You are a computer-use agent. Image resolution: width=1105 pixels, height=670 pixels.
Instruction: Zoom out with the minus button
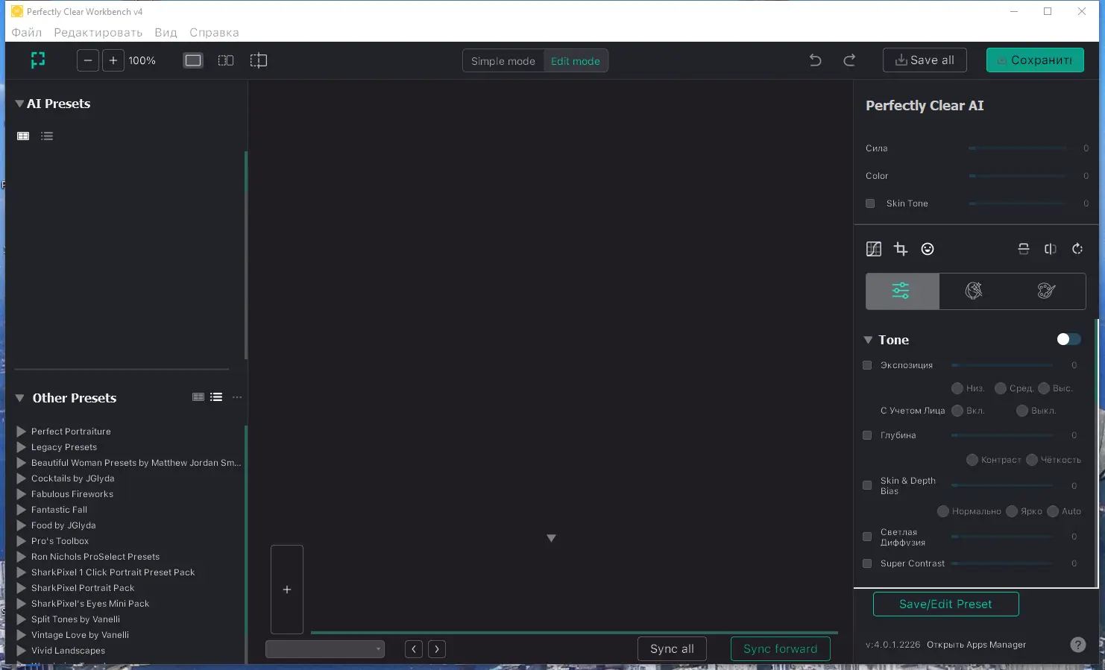pos(88,60)
